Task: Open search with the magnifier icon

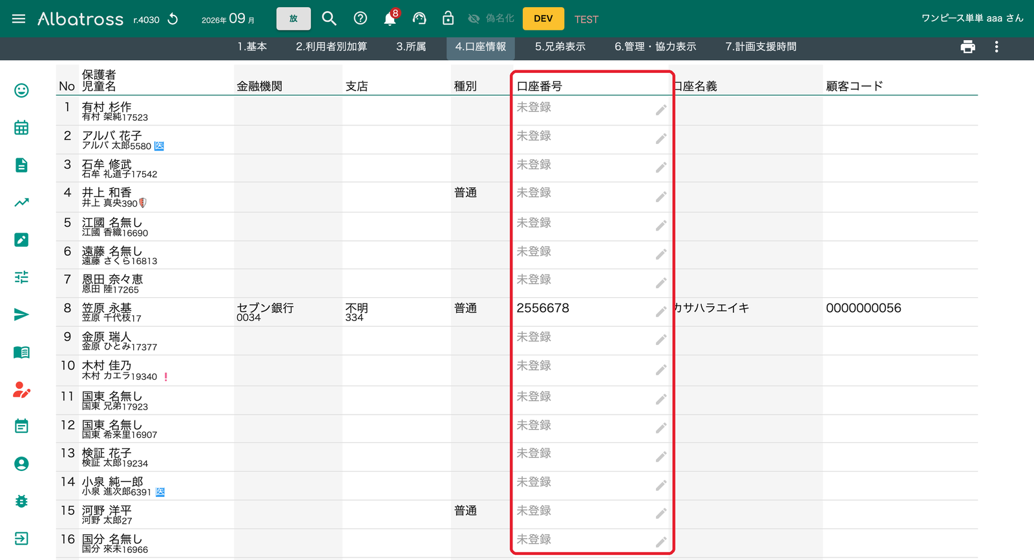Action: [x=329, y=19]
